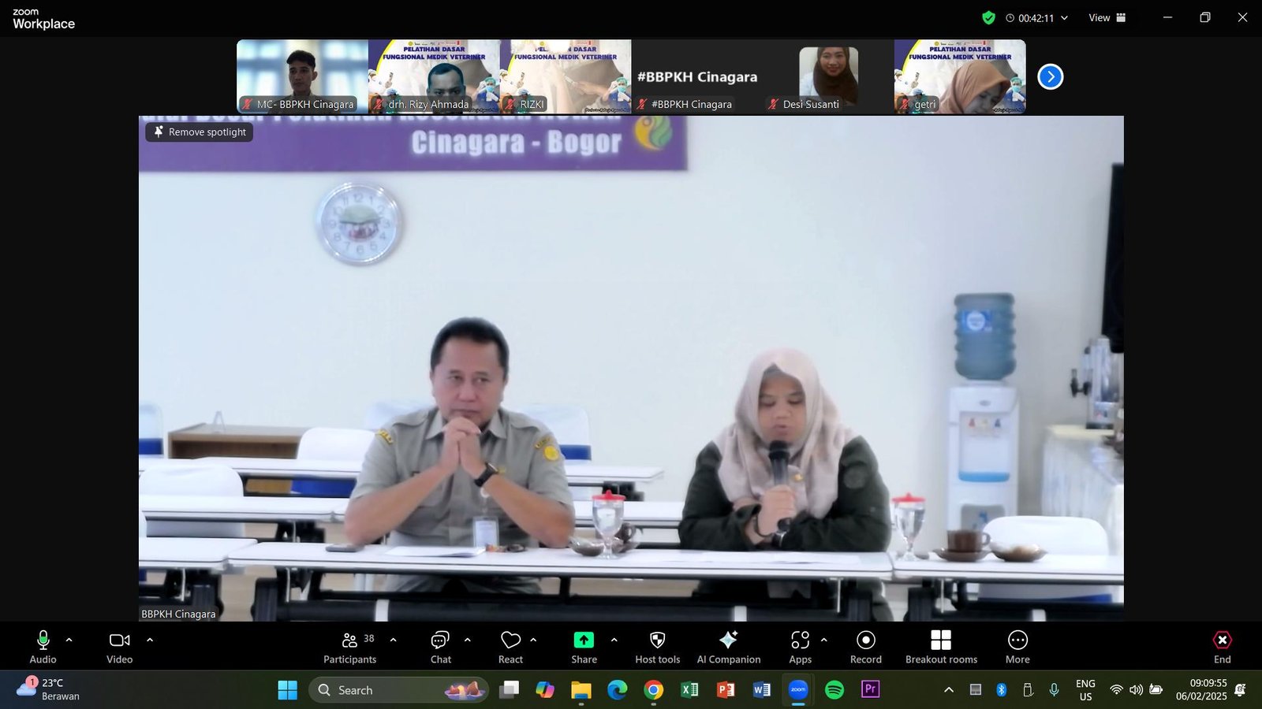The width and height of the screenshot is (1262, 709).
Task: Start screen sharing with Share button
Action: (x=584, y=647)
